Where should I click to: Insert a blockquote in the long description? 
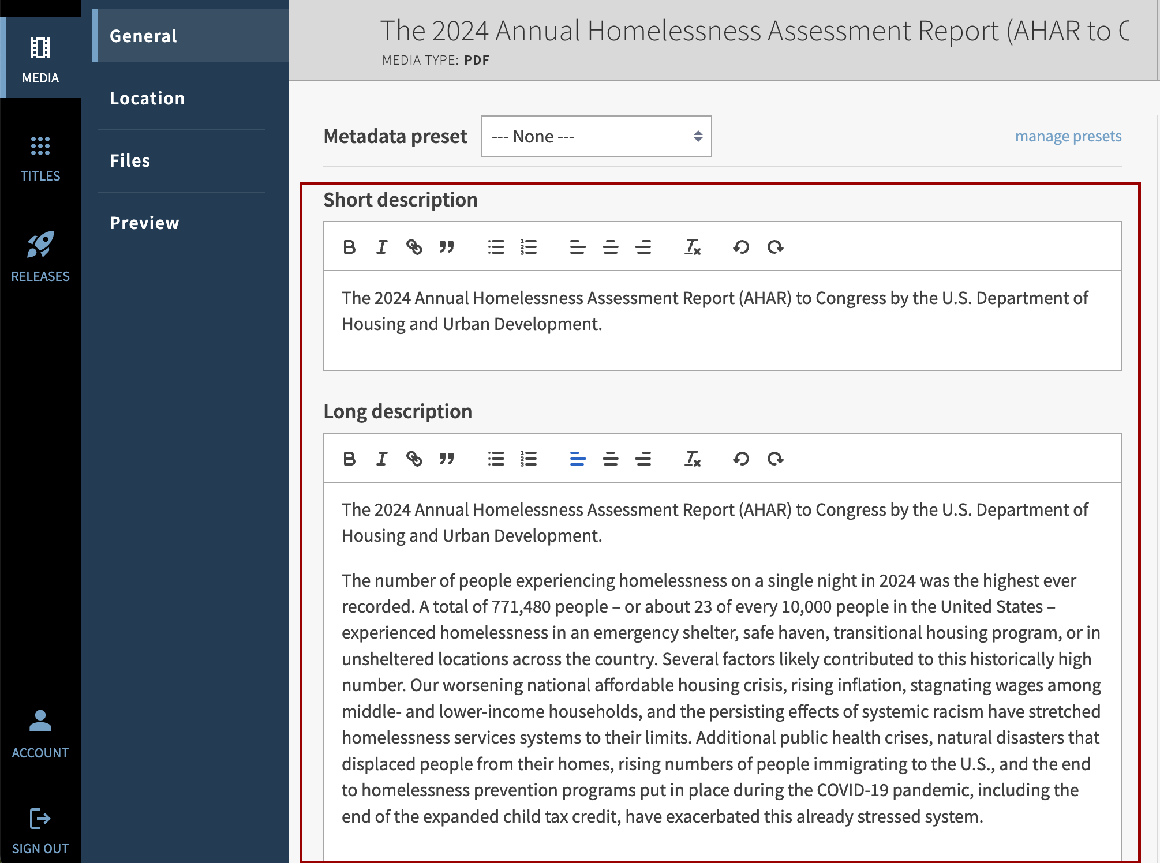point(446,459)
